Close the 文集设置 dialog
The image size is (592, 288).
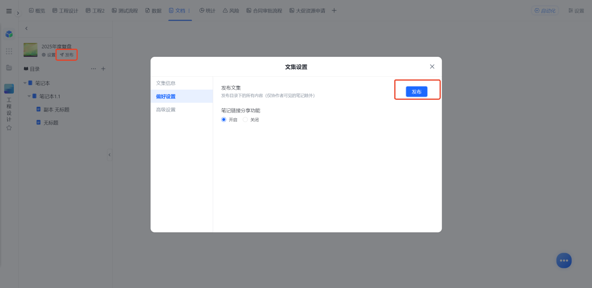click(432, 66)
